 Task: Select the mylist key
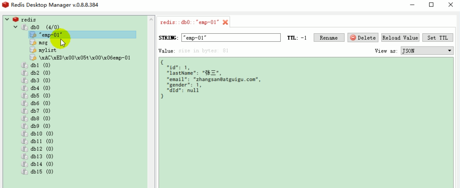(x=48, y=50)
